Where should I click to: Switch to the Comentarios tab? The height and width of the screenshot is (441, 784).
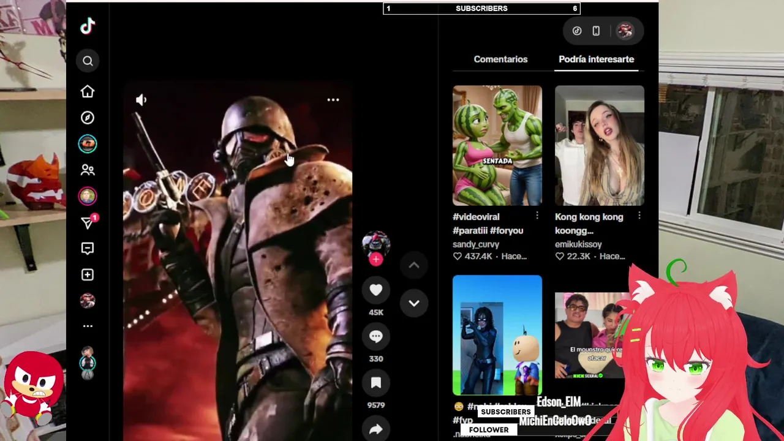point(500,59)
